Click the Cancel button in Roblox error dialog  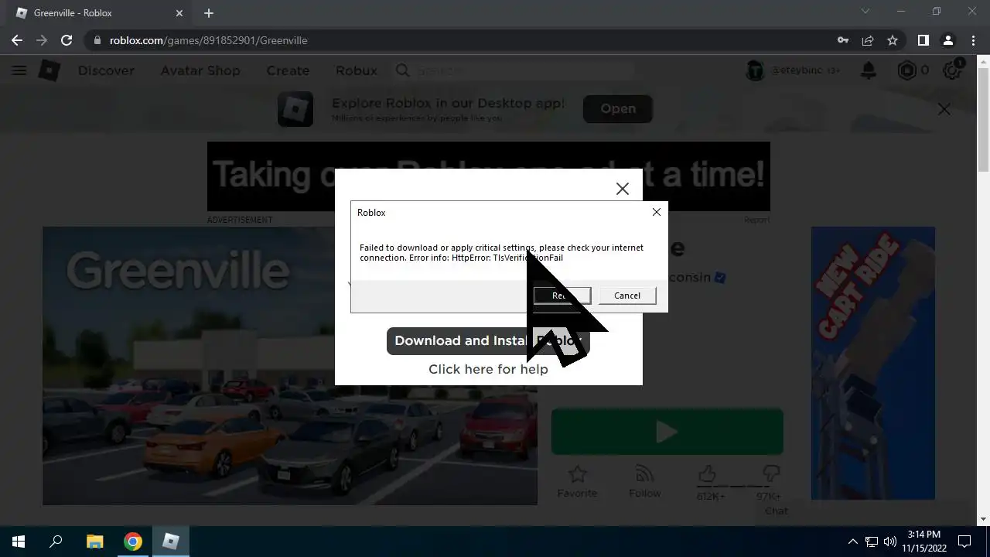click(x=627, y=296)
